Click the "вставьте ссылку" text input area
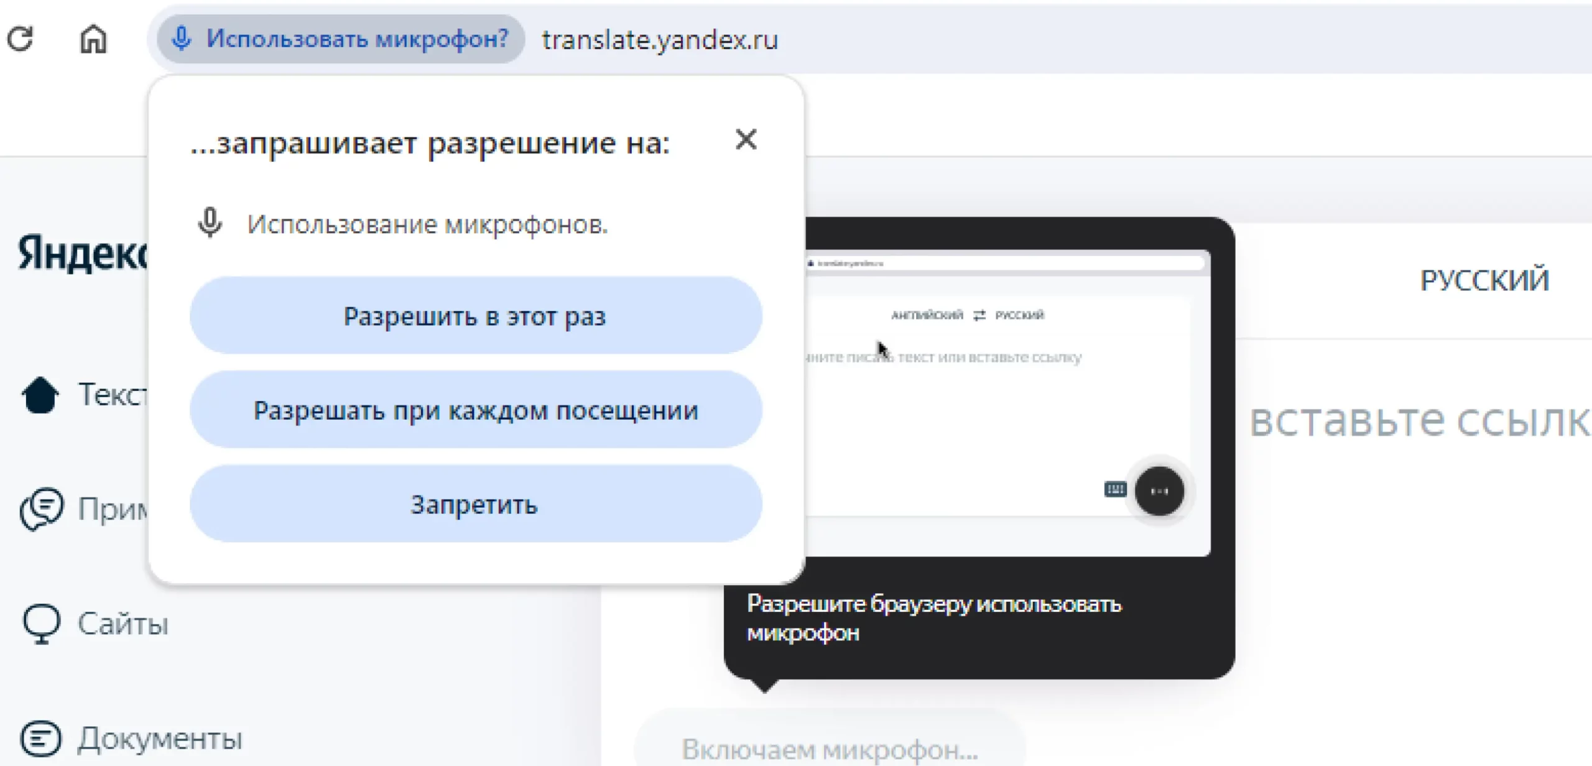This screenshot has width=1592, height=766. 1418,422
